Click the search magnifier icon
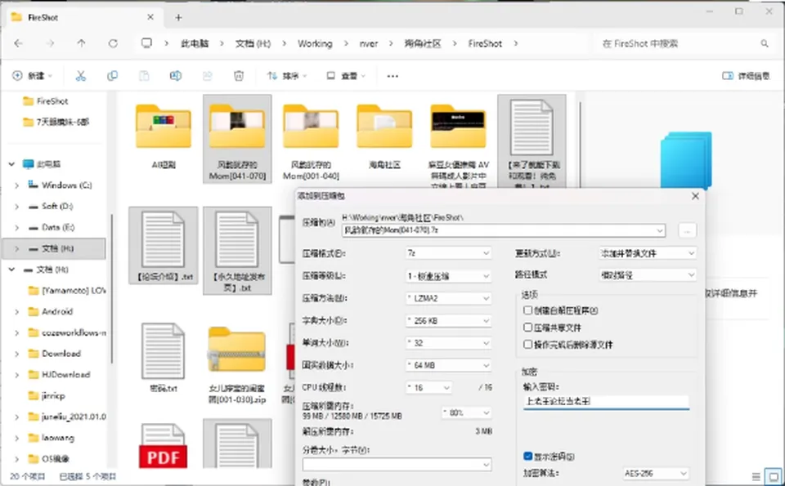Screen dimensions: 785x486 (765, 43)
